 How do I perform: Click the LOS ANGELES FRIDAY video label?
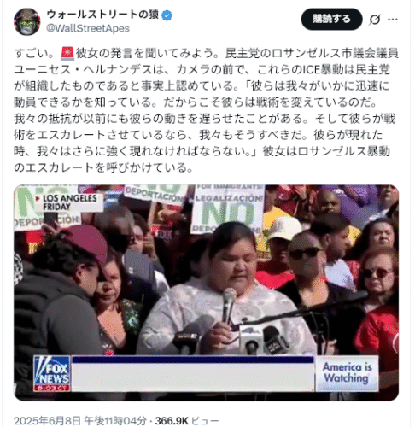click(x=68, y=202)
